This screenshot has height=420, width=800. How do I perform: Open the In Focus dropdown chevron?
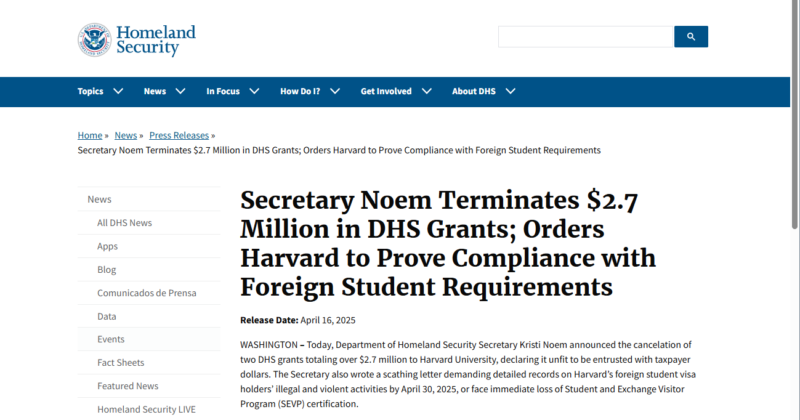pyautogui.click(x=254, y=91)
